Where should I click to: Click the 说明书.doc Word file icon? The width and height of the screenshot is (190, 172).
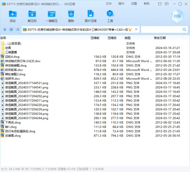pos(3,79)
